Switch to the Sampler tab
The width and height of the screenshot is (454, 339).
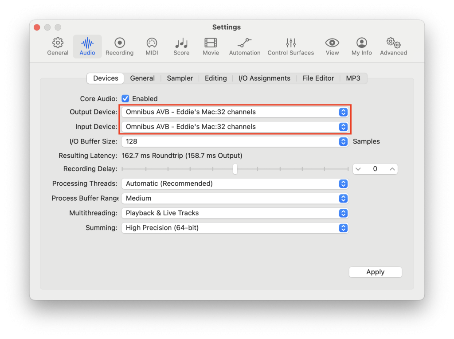coord(180,78)
